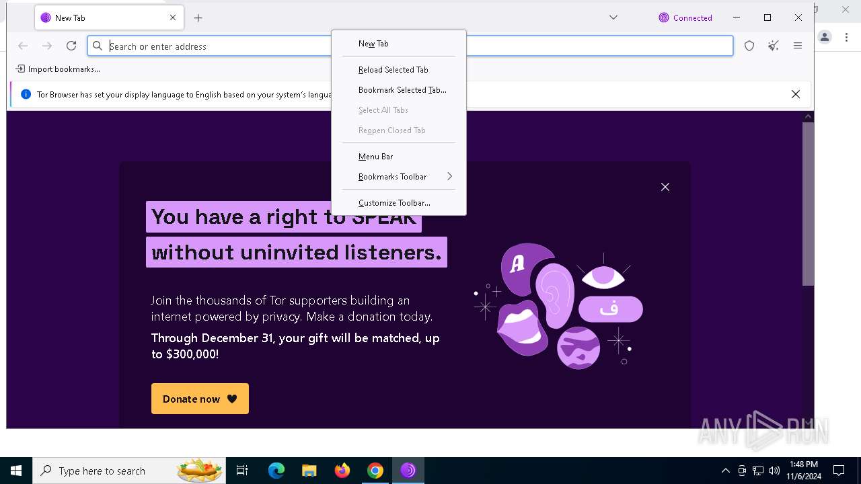Click the Donate now button
This screenshot has width=861, height=484.
pos(200,399)
